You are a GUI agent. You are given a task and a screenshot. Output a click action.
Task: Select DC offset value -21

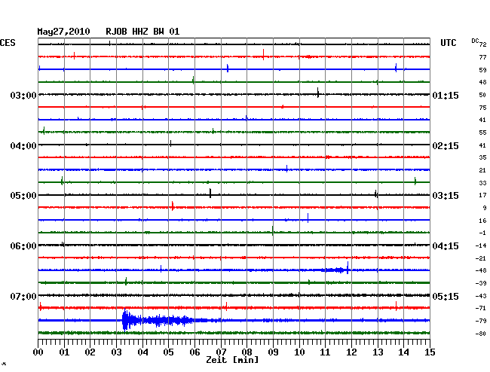click(x=481, y=258)
